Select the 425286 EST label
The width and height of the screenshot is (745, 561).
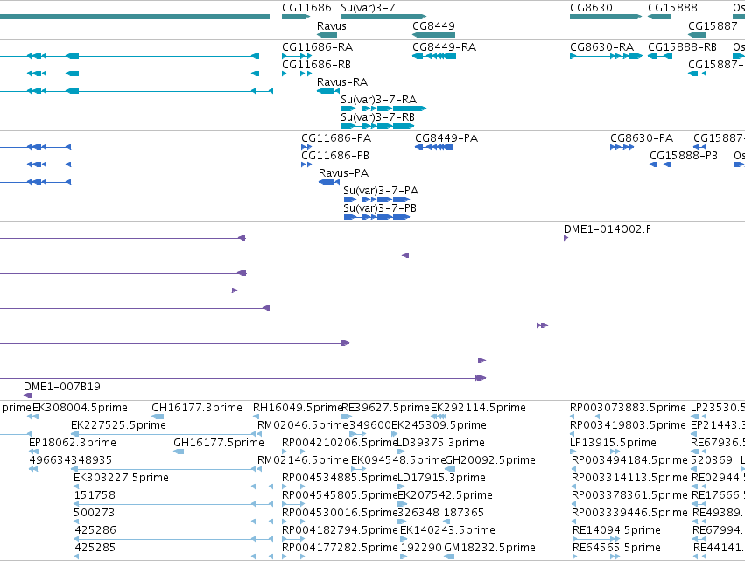95,530
